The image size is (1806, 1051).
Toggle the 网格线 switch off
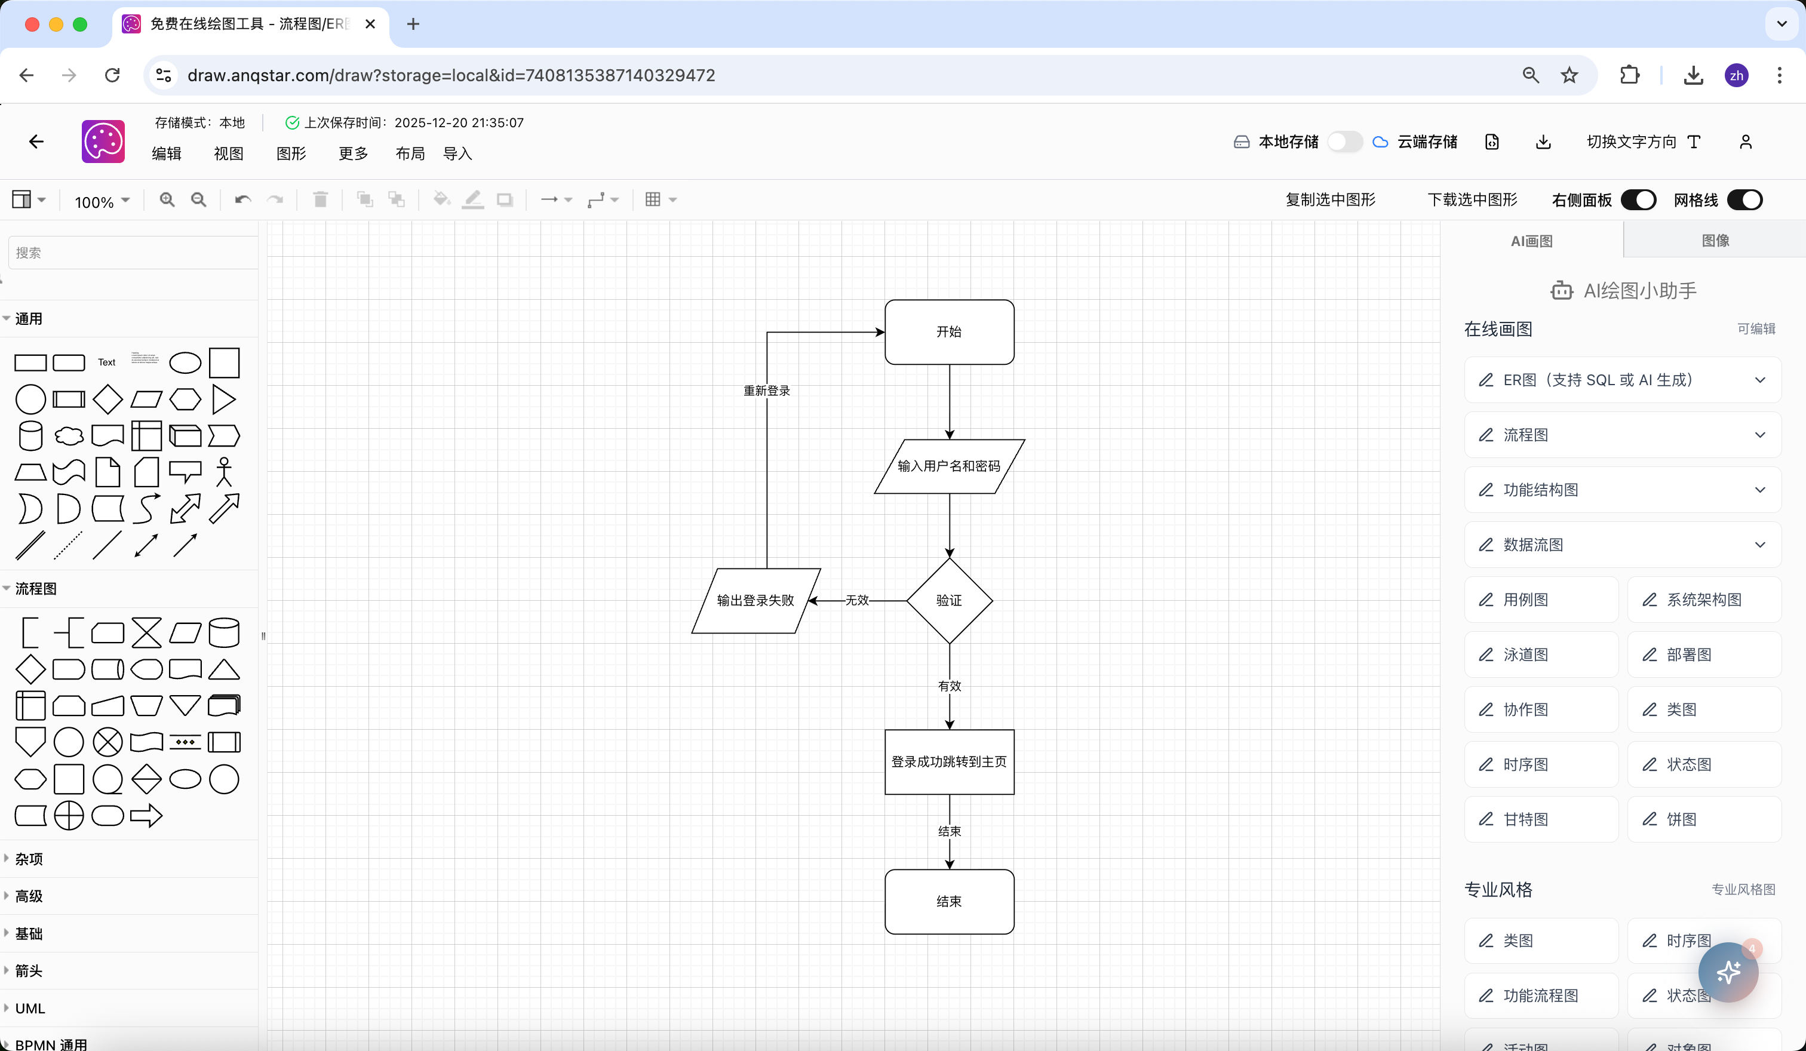[1744, 200]
